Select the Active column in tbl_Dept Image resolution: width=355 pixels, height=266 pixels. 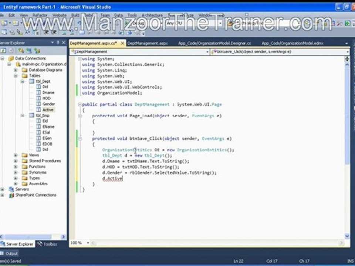[x=48, y=110]
